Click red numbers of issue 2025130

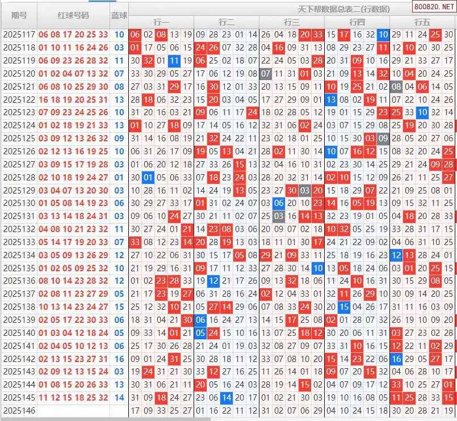coord(73,203)
